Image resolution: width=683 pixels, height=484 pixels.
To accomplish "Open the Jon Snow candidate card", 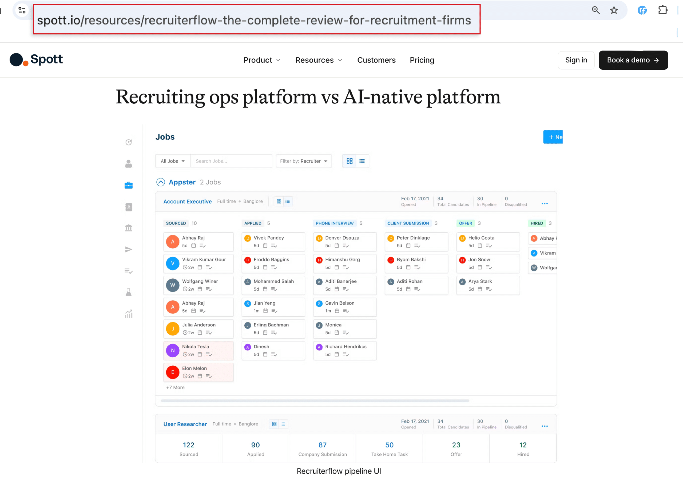I will (488, 263).
